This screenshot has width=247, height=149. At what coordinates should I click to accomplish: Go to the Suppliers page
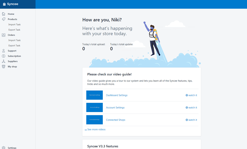pos(13,61)
